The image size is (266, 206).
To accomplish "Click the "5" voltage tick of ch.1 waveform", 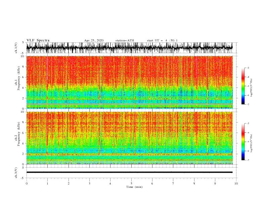I will (x=23, y=42).
